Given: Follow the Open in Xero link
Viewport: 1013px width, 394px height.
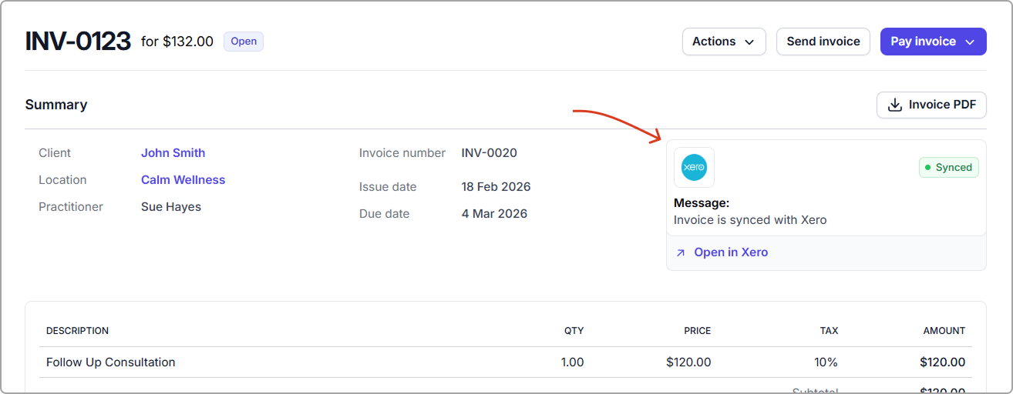Looking at the screenshot, I should 730,252.
